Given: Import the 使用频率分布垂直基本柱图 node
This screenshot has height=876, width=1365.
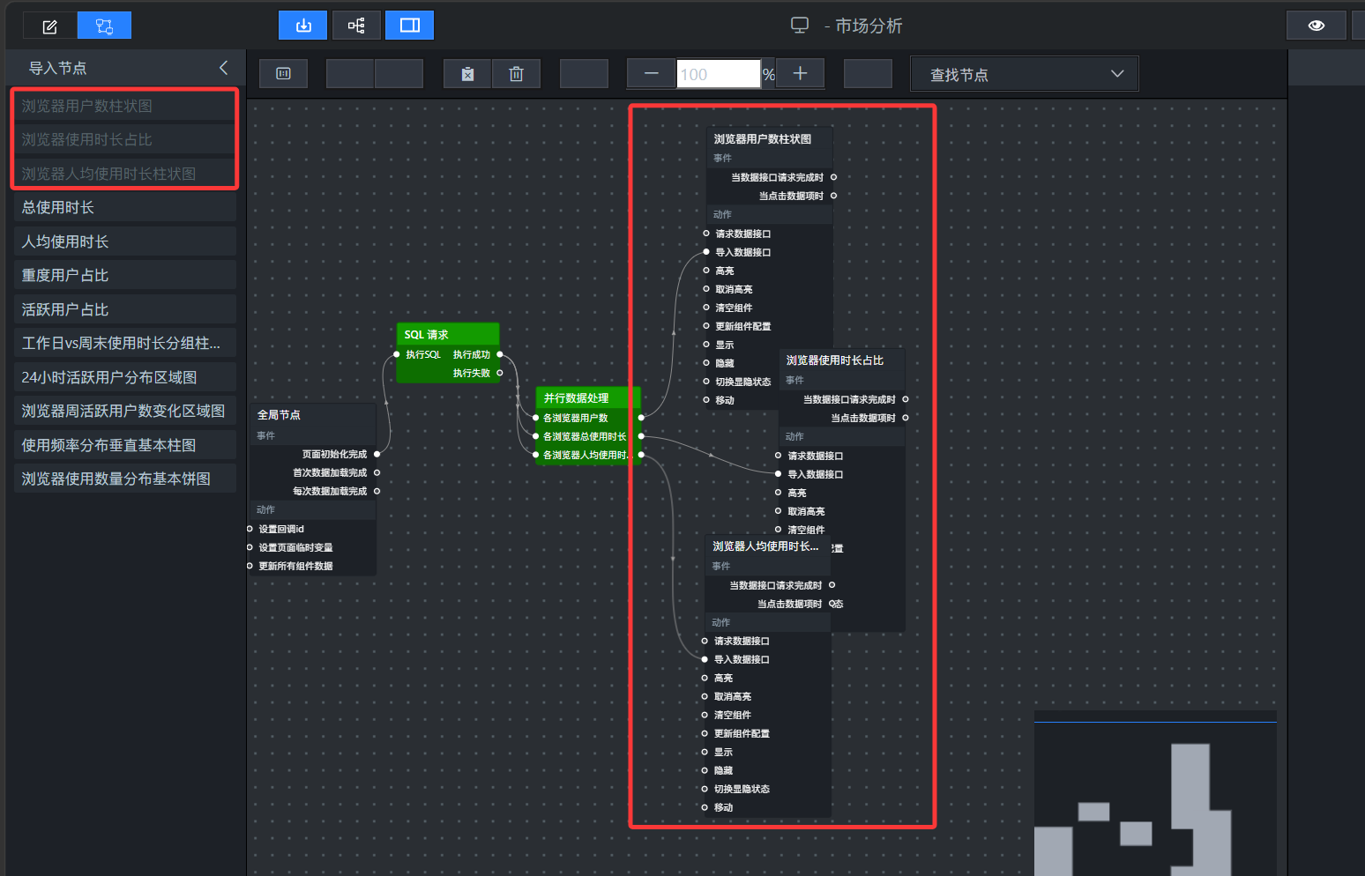Looking at the screenshot, I should (125, 445).
